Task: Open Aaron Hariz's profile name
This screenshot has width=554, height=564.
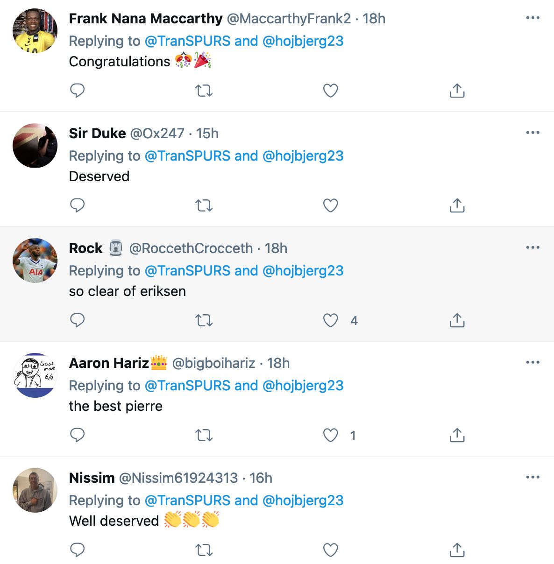Action: pyautogui.click(x=109, y=363)
